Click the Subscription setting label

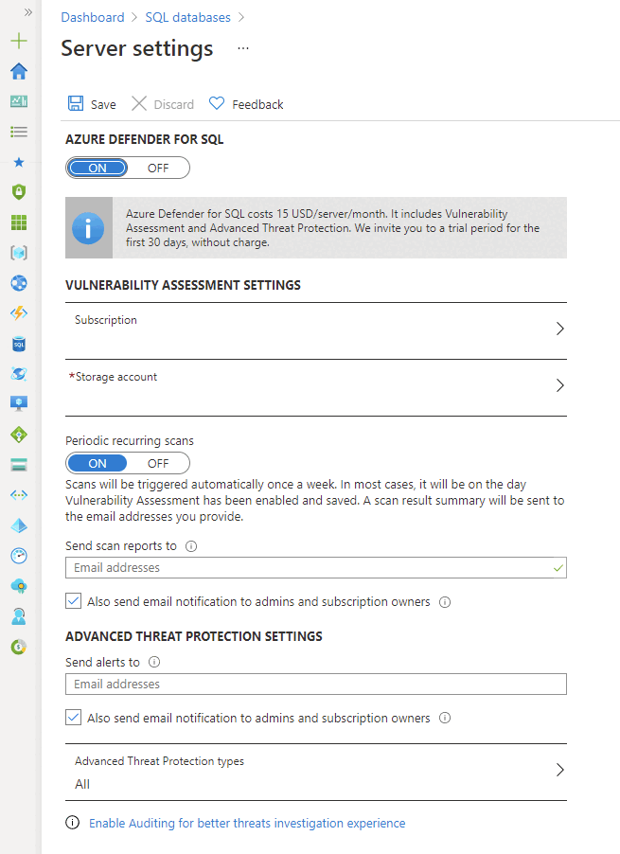click(x=106, y=320)
